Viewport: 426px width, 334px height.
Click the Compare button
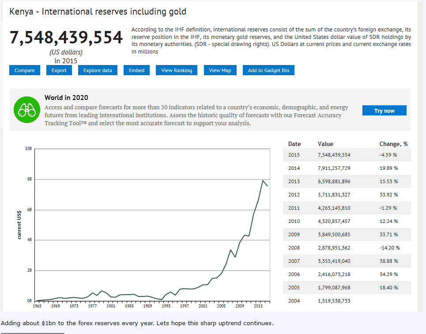[25, 70]
